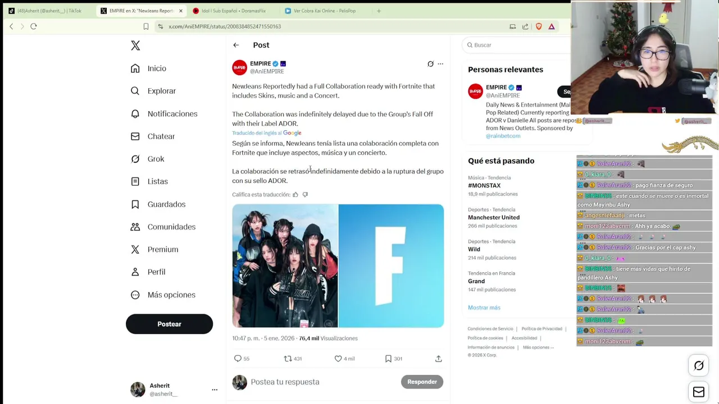Click the Brave Shields lion icon

tap(539, 26)
